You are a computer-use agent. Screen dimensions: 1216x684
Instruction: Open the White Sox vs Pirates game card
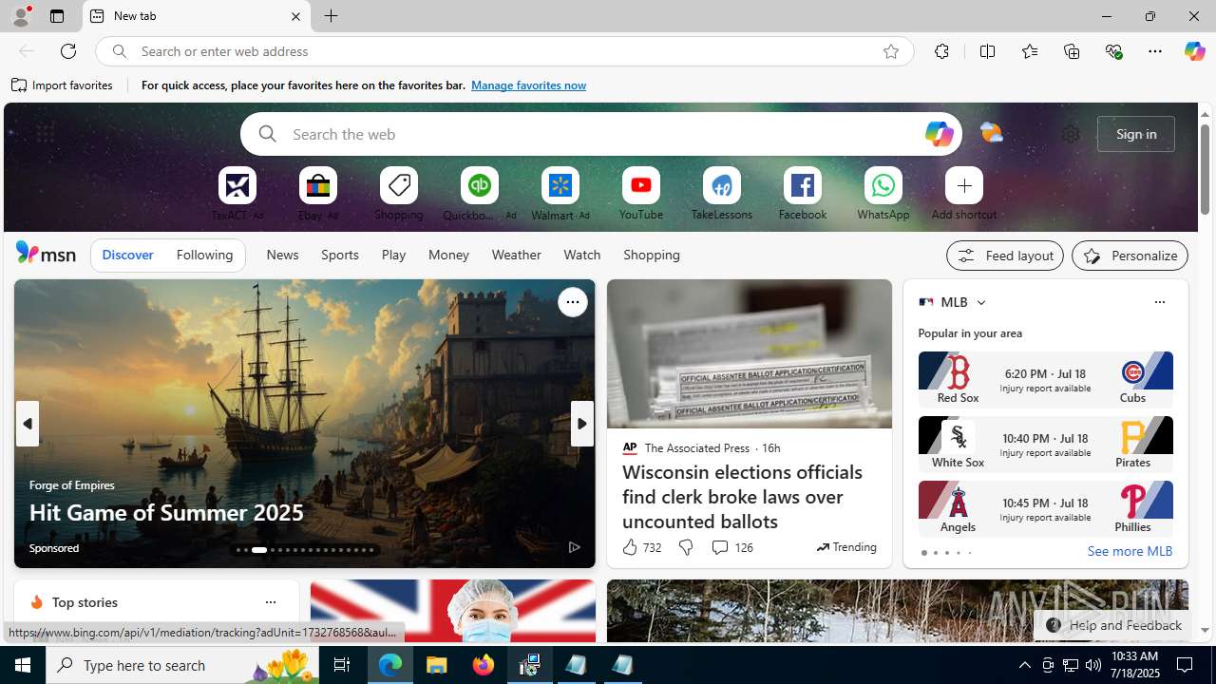click(x=1045, y=444)
